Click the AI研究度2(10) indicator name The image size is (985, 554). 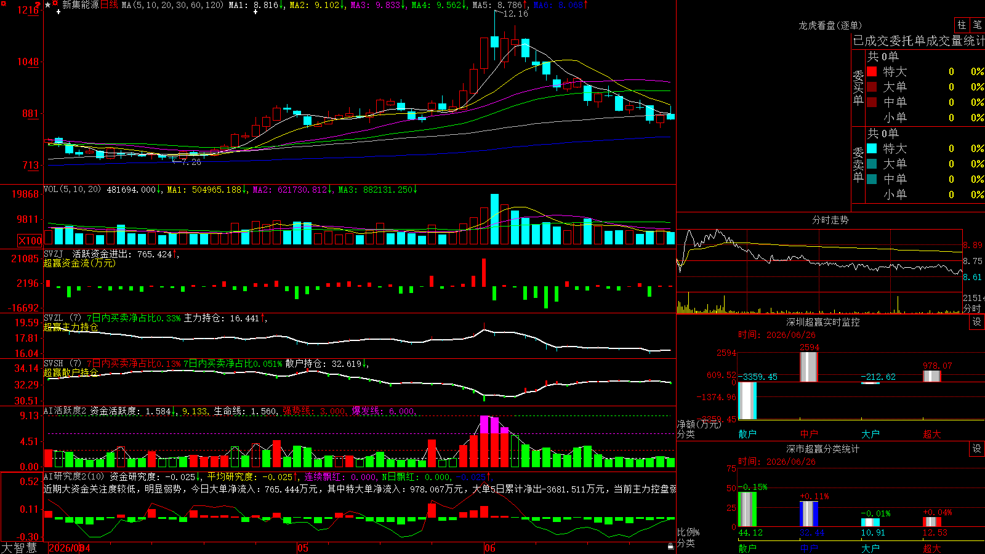pos(74,476)
